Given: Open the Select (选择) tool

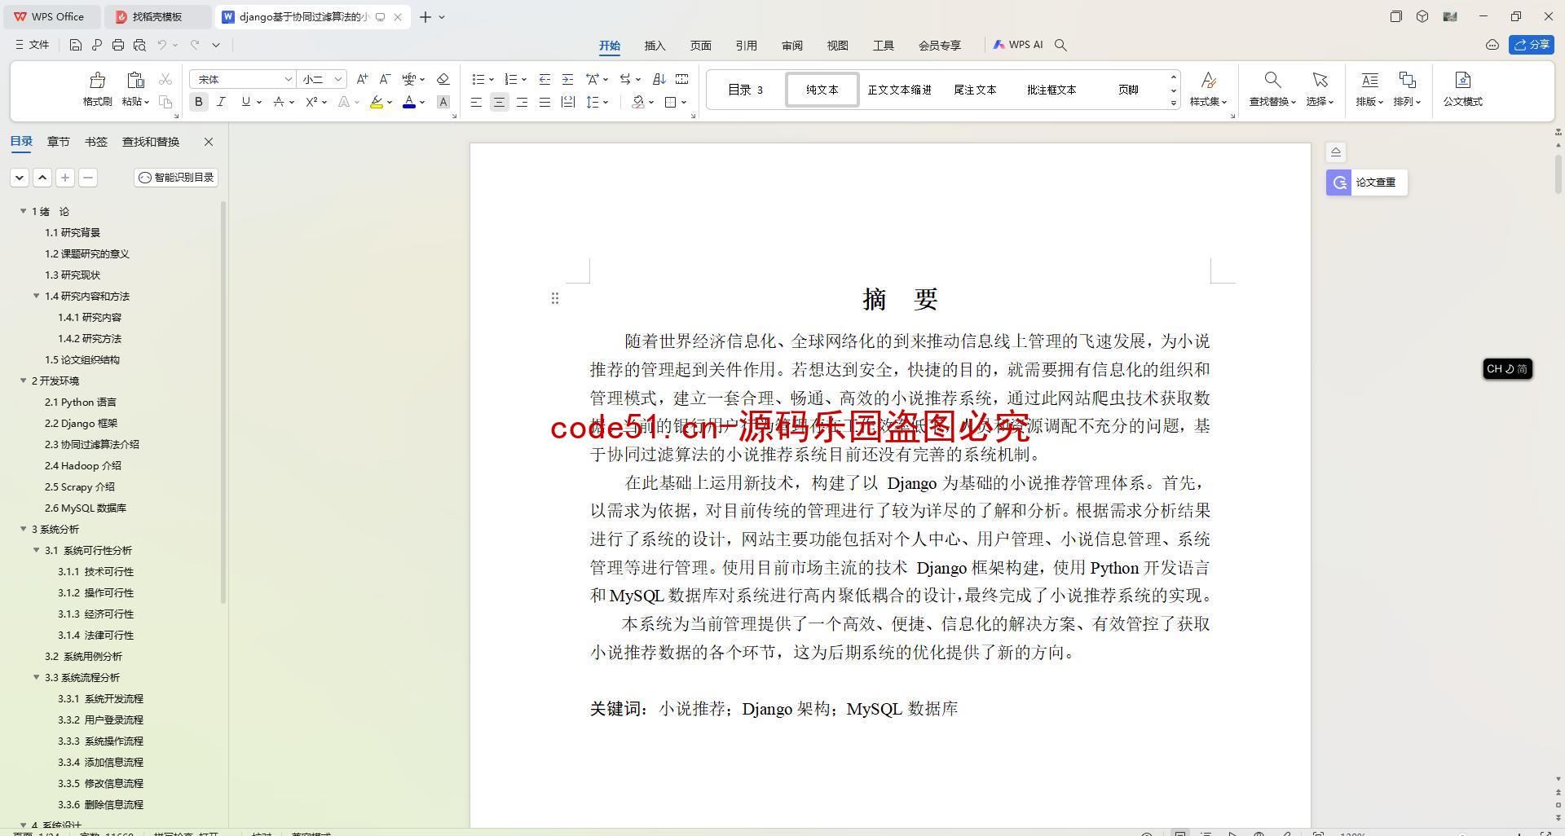Looking at the screenshot, I should 1319,90.
